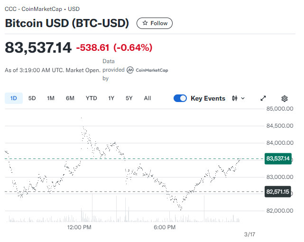
Task: Expand chart to full screen
Action: click(x=264, y=98)
